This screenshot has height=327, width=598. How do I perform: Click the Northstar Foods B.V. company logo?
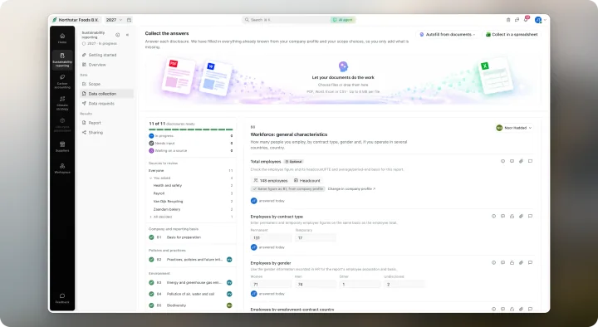pyautogui.click(x=55, y=20)
